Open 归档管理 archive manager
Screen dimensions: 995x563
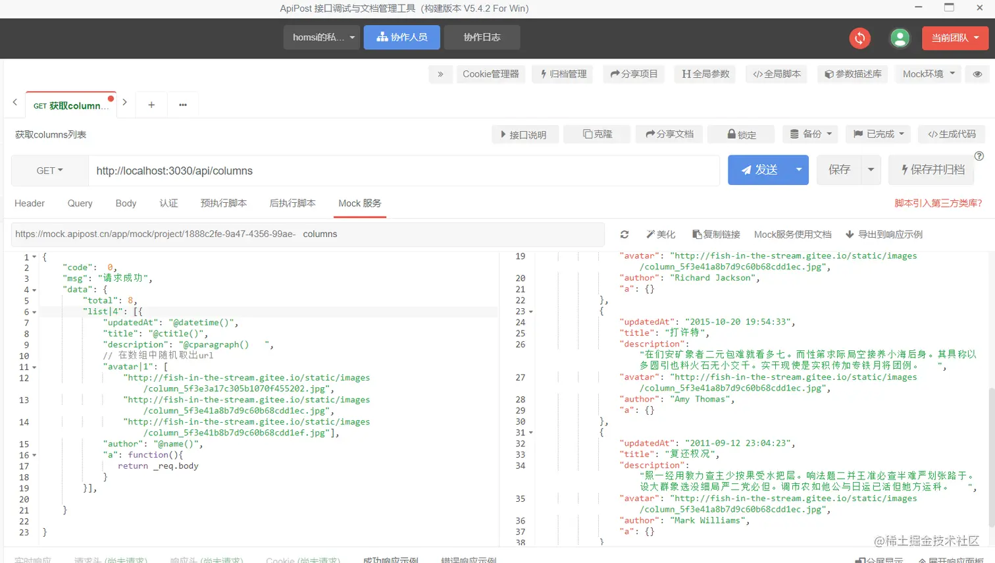(x=563, y=74)
